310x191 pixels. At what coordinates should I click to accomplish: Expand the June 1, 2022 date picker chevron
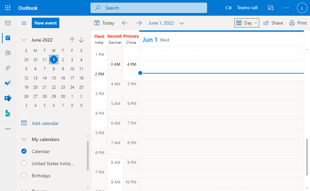(182, 23)
